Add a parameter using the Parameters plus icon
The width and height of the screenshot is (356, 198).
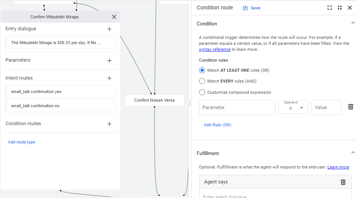109,61
